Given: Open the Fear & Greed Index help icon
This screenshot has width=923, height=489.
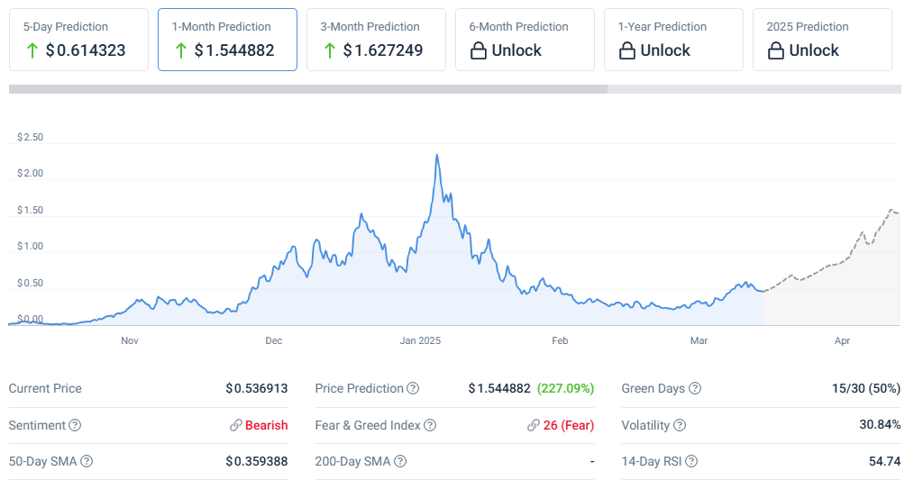Looking at the screenshot, I should click(430, 425).
